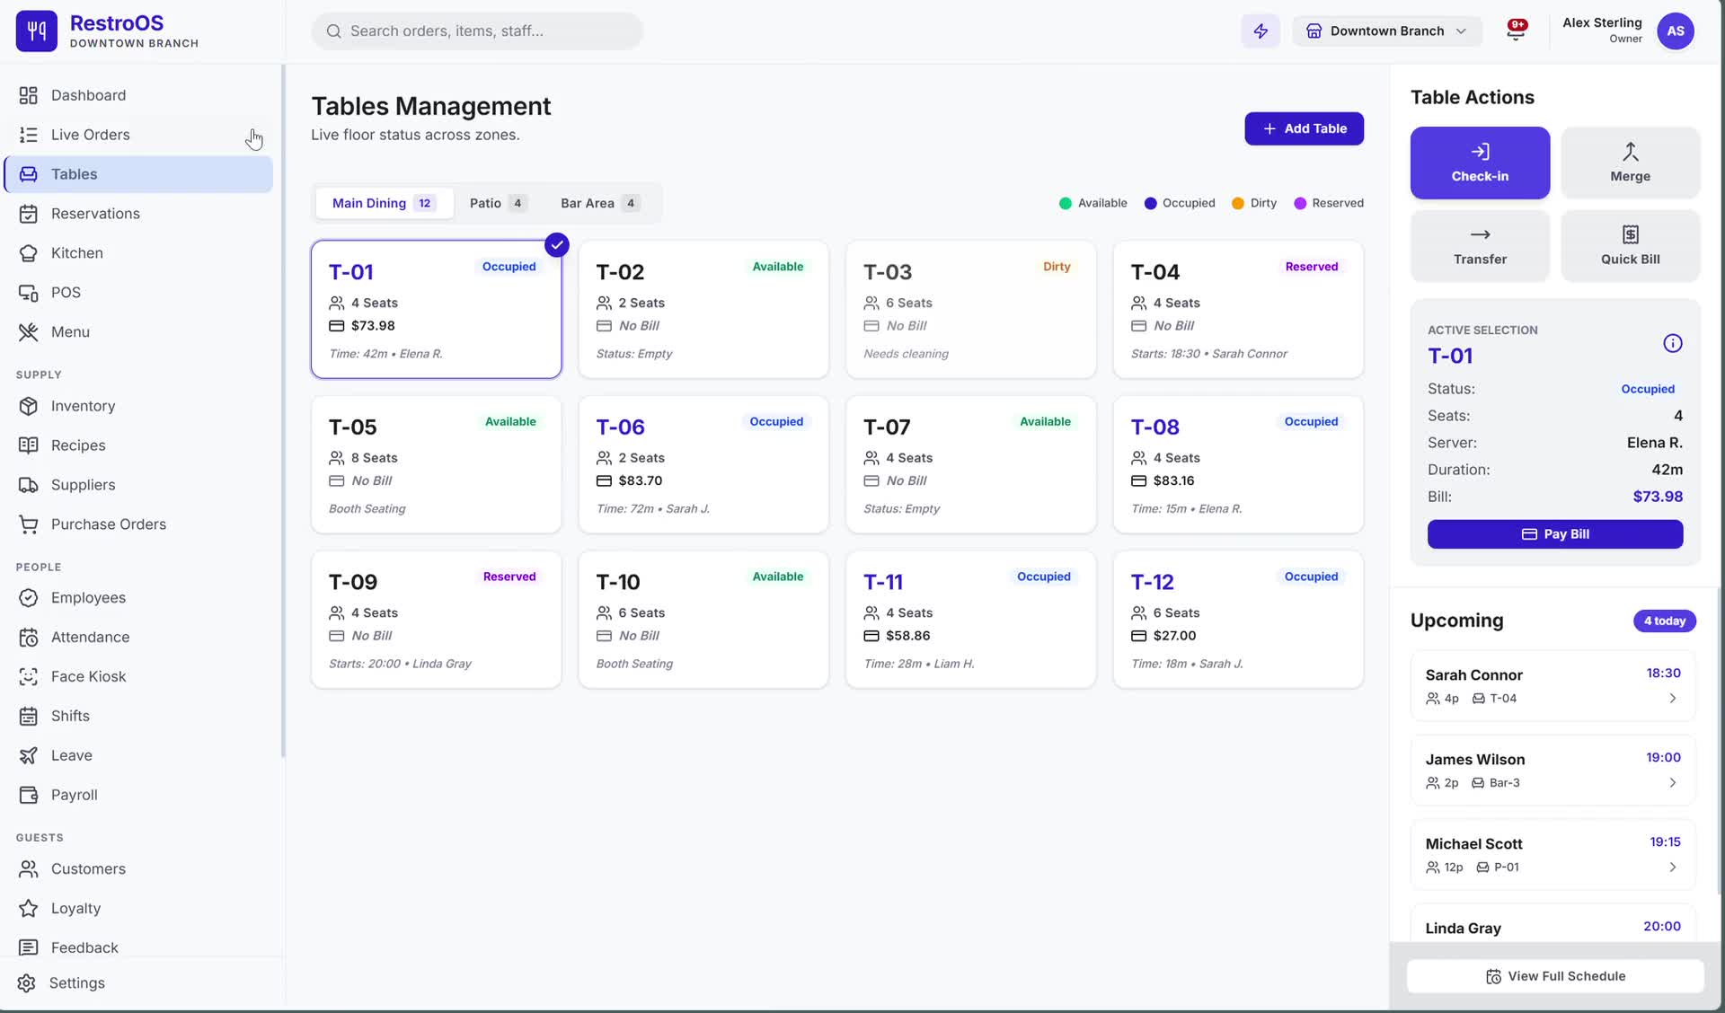
Task: Click the Menu utensils icon
Action: [x=29, y=332]
